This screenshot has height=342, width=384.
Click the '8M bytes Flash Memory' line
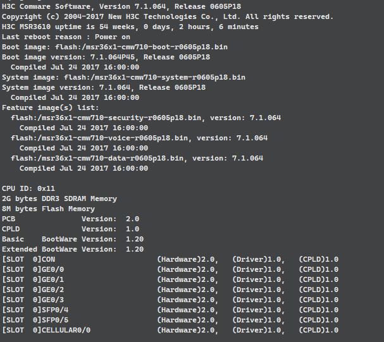tap(49, 209)
